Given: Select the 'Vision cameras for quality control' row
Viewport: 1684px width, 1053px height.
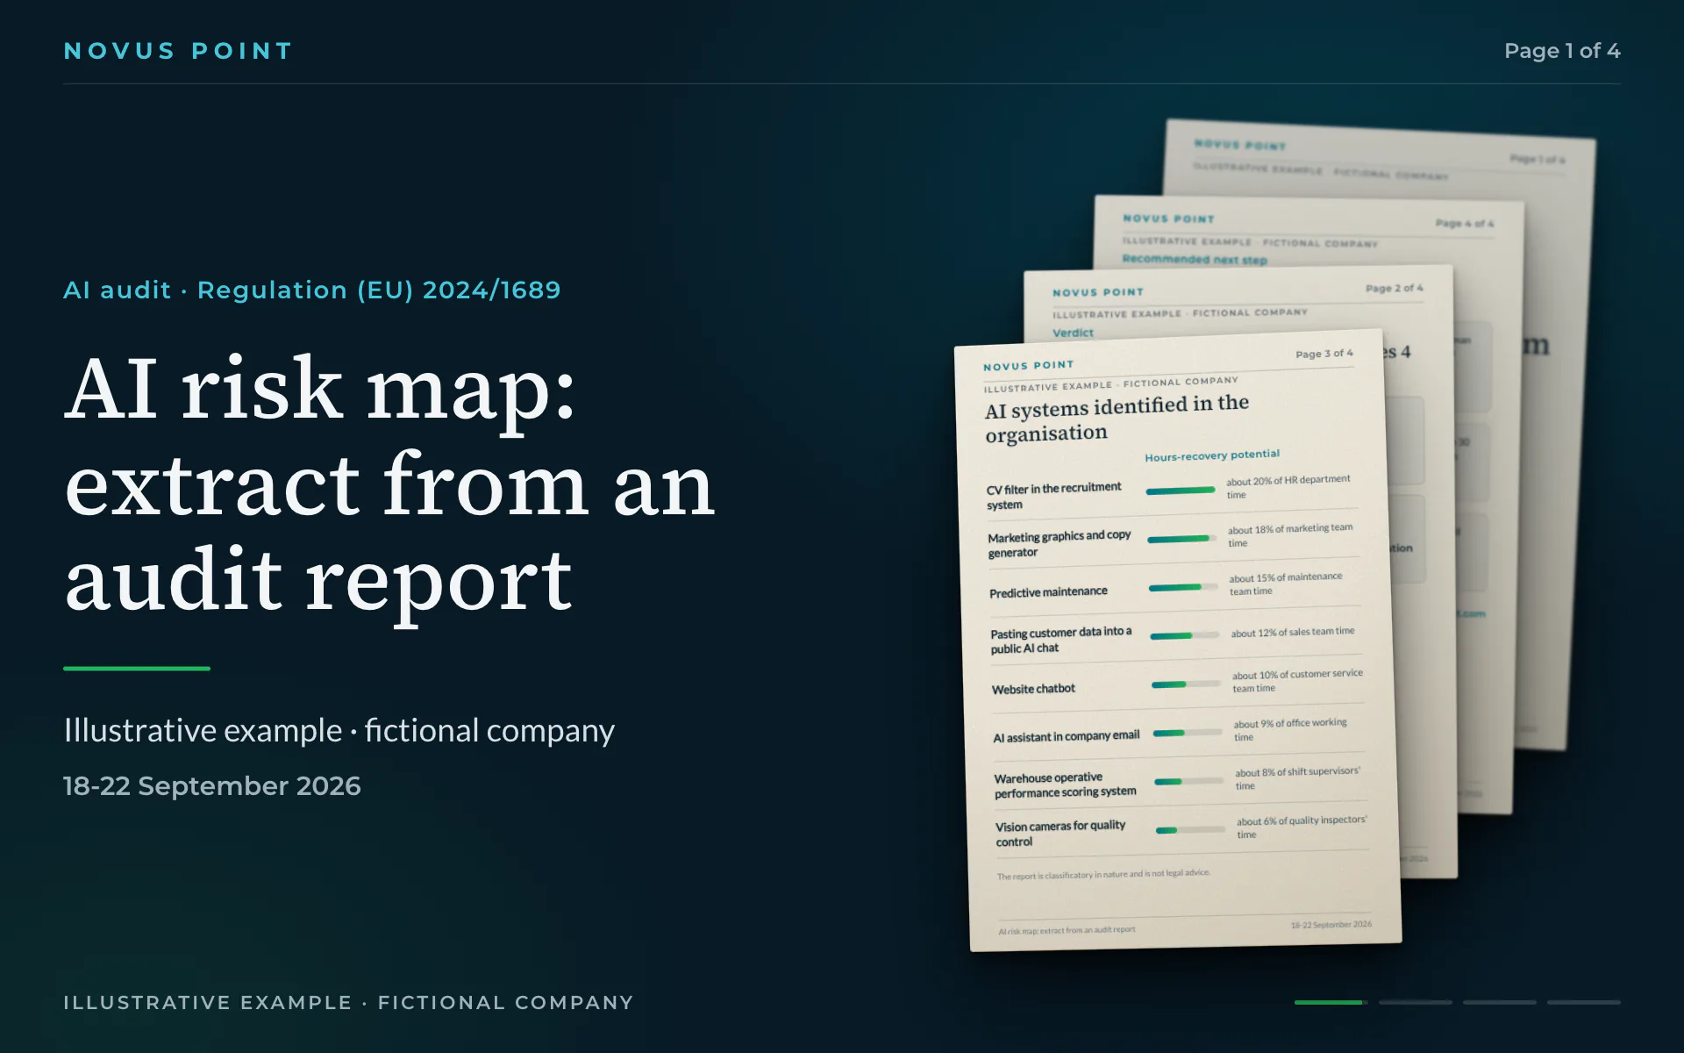Looking at the screenshot, I should coord(1182,830).
